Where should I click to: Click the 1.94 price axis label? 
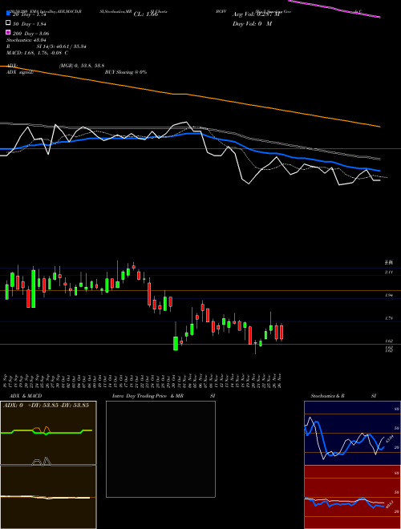pyautogui.click(x=389, y=296)
